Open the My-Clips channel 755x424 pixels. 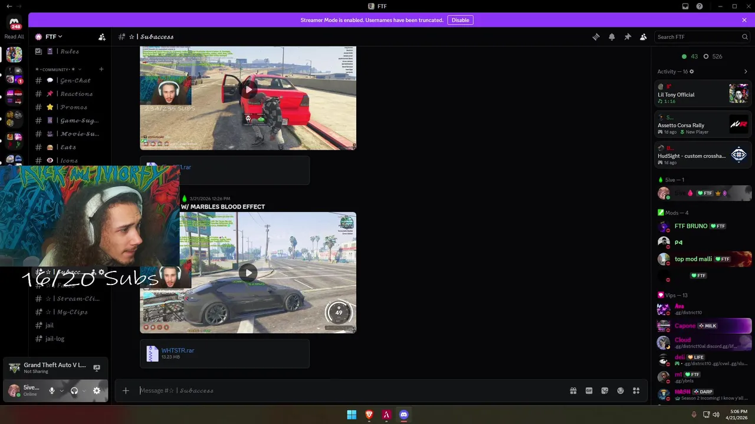tap(68, 312)
